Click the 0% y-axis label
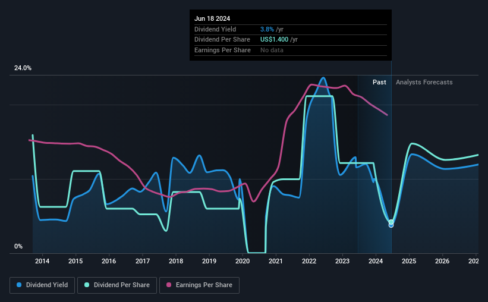The image size is (488, 302). point(18,246)
